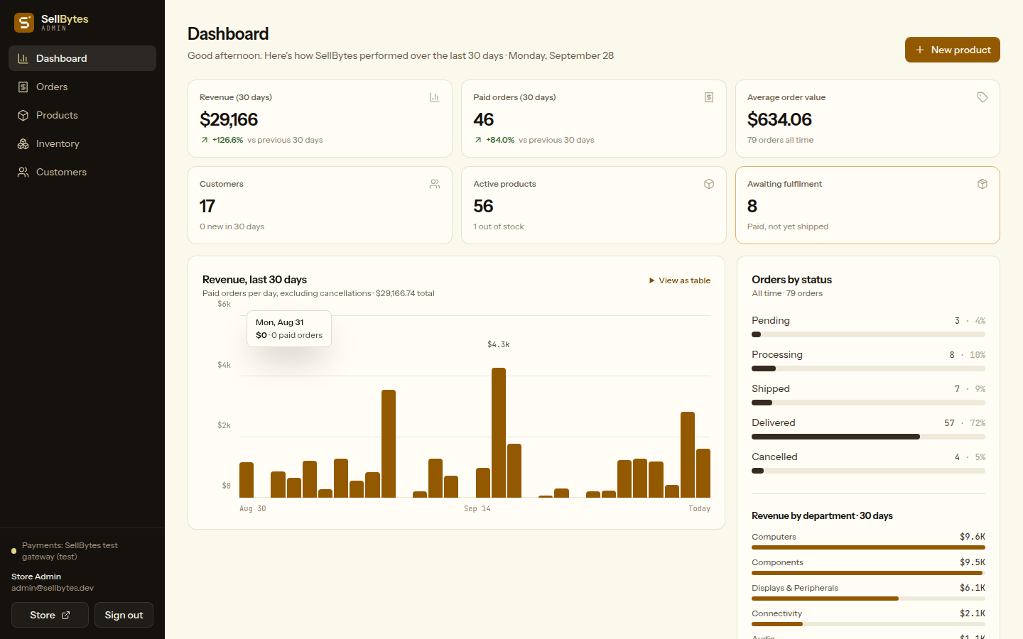Click the package icon on Awaiting fulfilment card

pos(983,184)
